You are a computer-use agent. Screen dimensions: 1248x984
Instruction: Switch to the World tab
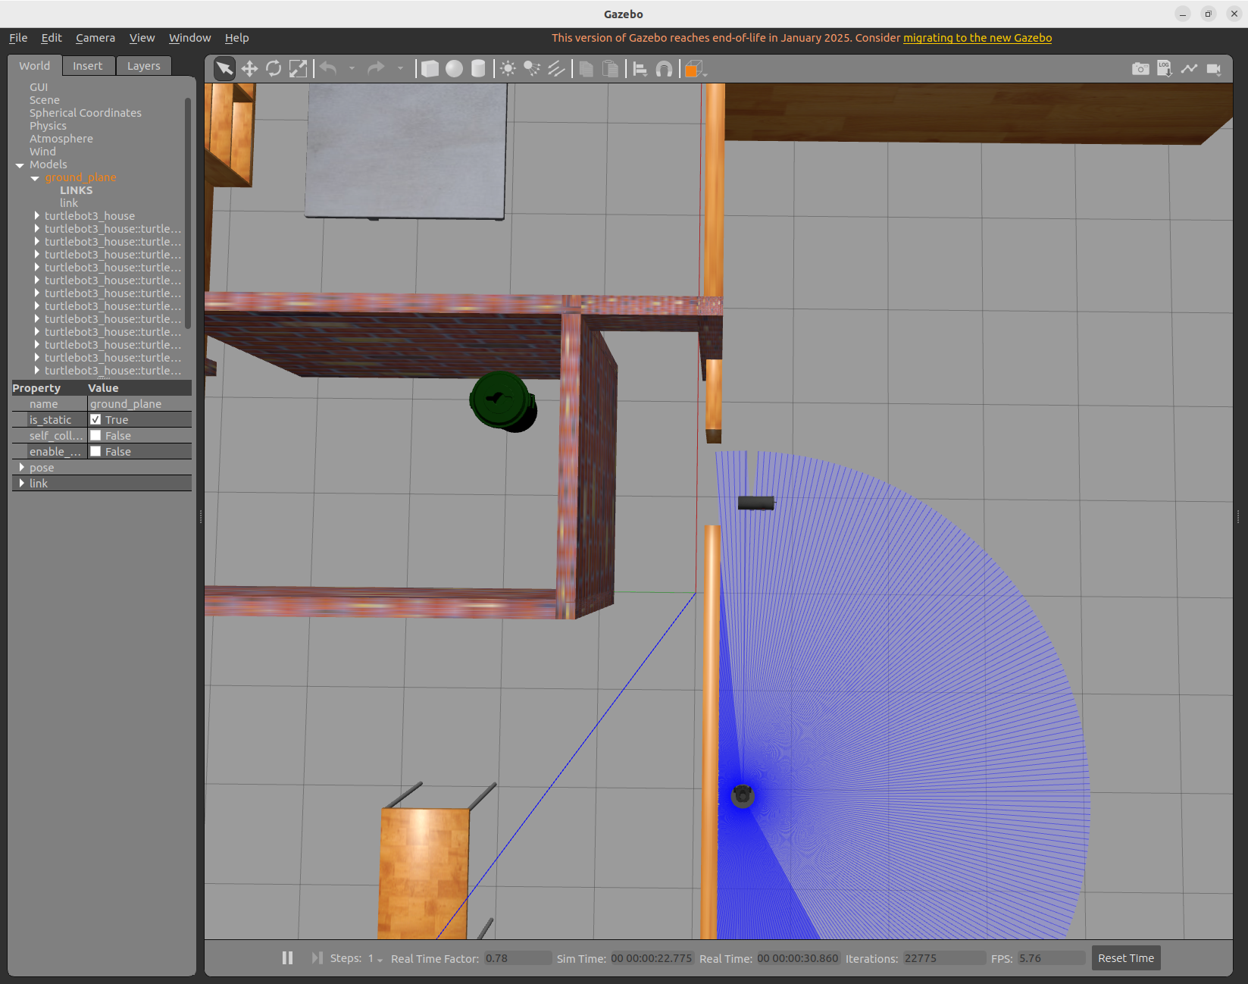35,66
